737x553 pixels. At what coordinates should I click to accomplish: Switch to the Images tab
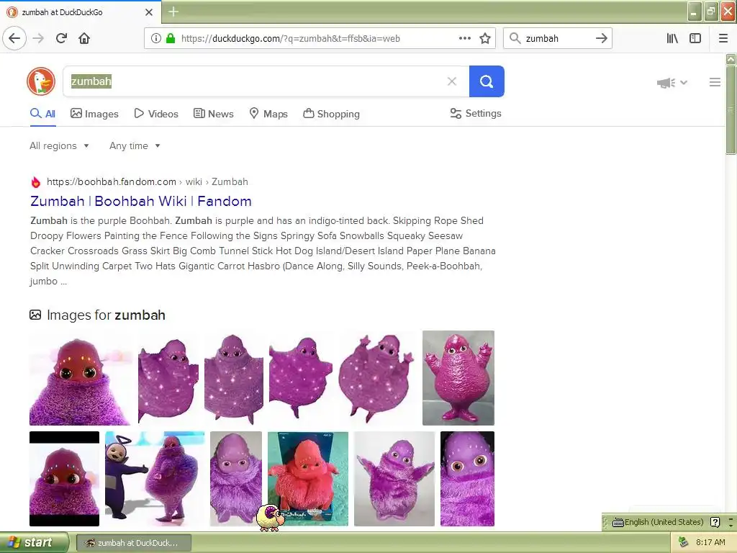point(94,114)
